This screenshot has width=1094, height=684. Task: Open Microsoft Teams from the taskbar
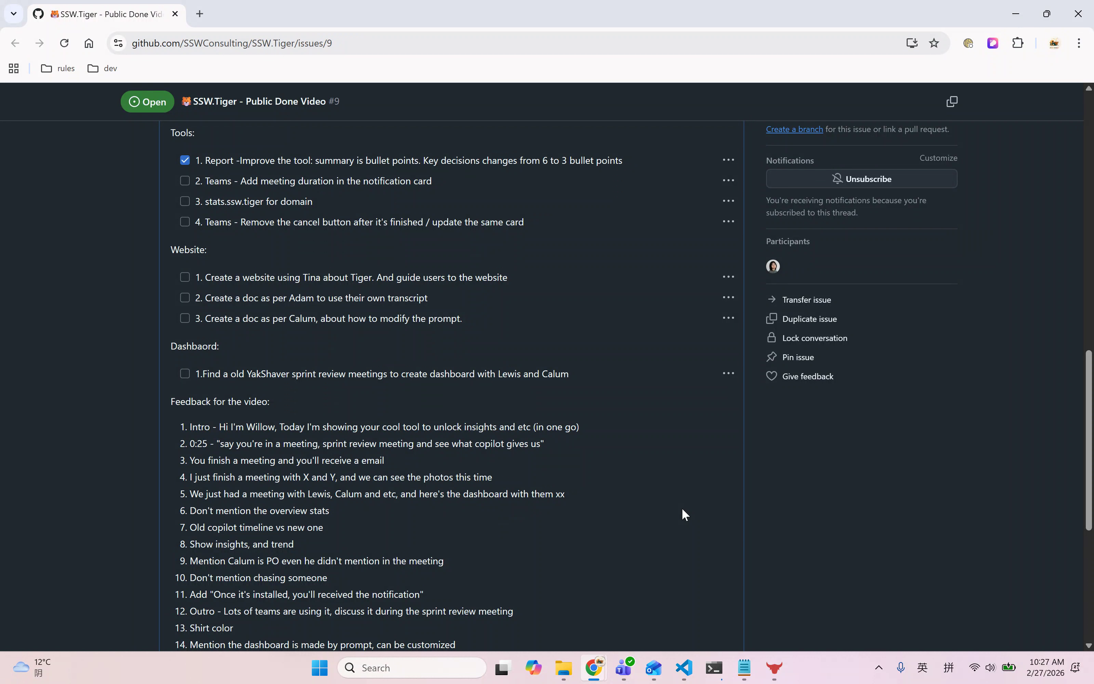pos(624,668)
